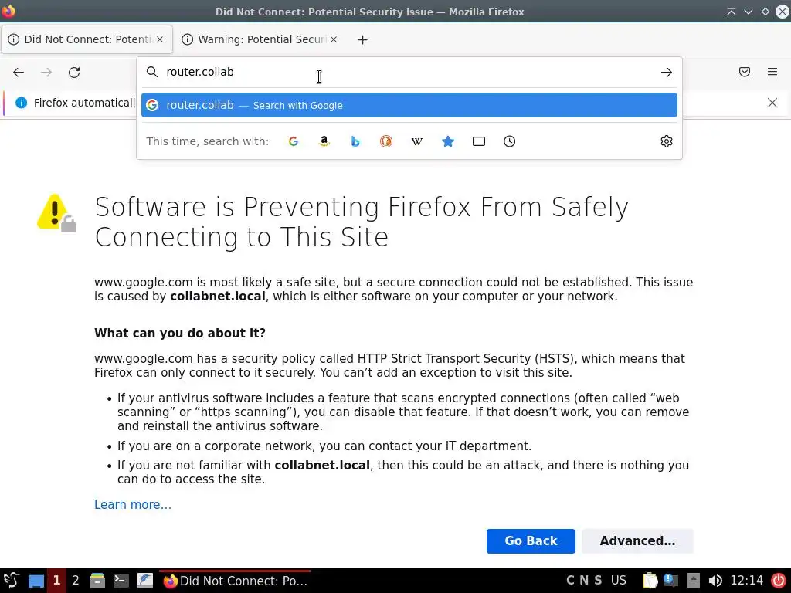Click the 'What can you do about it?' heading
The height and width of the screenshot is (593, 791).
pyautogui.click(x=179, y=334)
